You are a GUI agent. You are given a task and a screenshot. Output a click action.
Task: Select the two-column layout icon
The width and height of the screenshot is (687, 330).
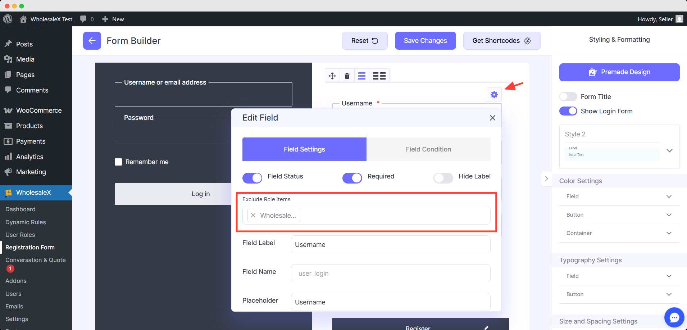click(x=379, y=76)
